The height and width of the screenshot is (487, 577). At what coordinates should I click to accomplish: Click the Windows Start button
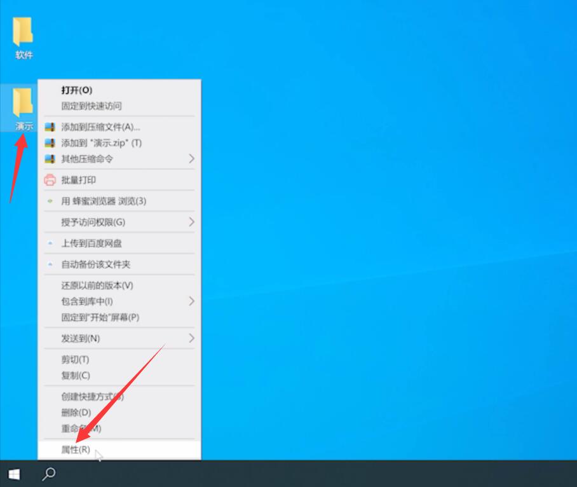tap(14, 474)
